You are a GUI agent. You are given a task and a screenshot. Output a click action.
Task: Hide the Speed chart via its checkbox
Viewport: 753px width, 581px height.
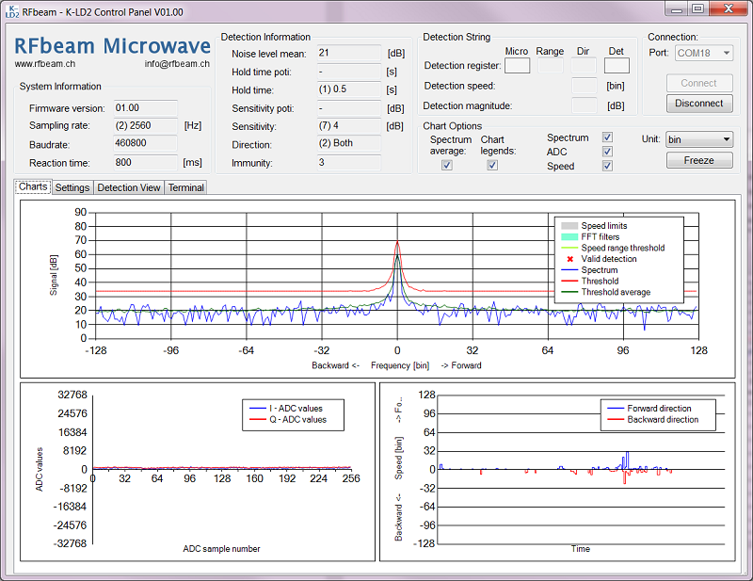pos(607,166)
